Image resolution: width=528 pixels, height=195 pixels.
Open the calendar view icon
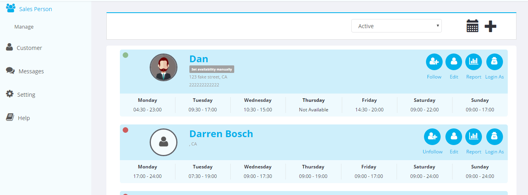click(472, 26)
